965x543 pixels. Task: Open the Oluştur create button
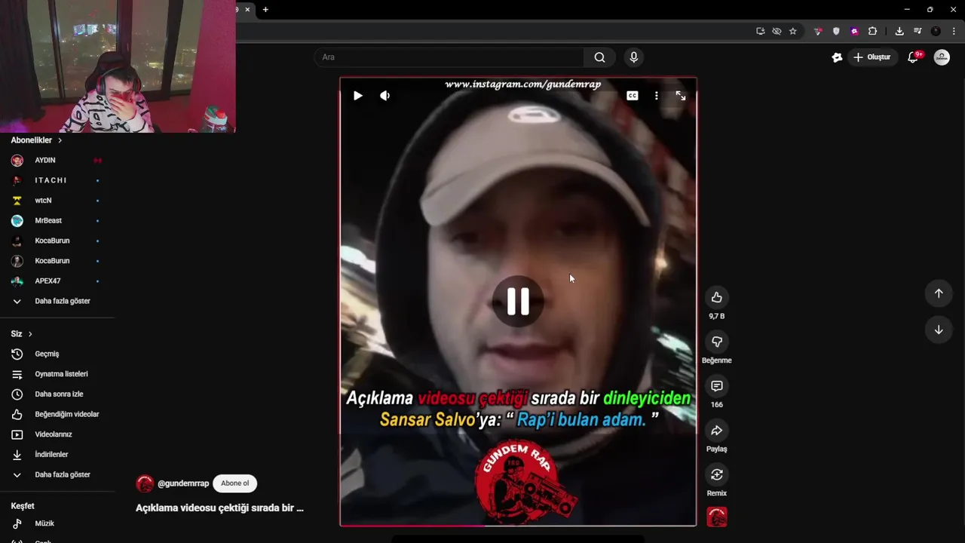coord(873,57)
